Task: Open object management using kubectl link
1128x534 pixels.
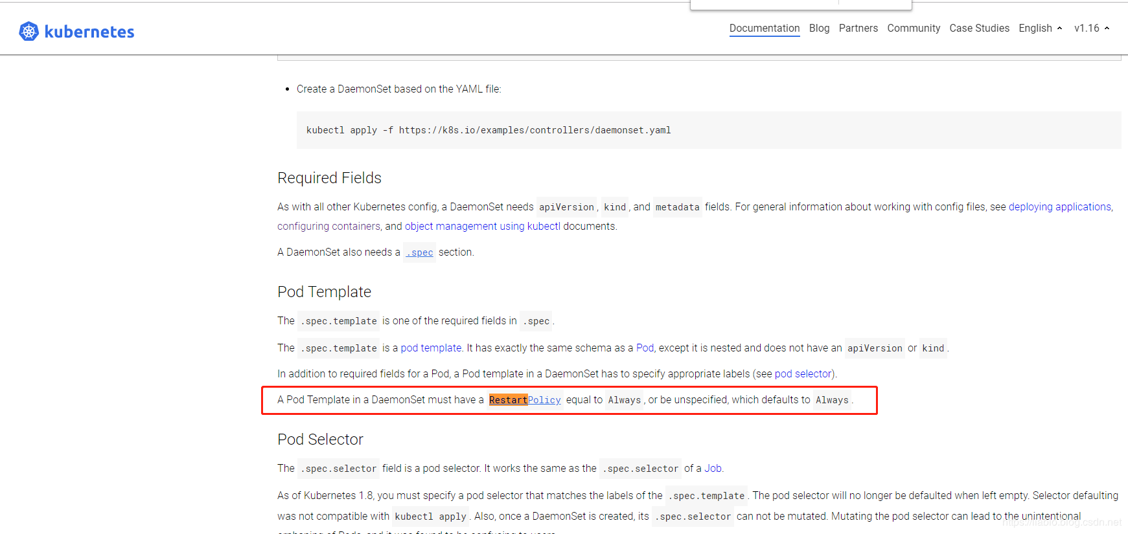Action: 482,226
